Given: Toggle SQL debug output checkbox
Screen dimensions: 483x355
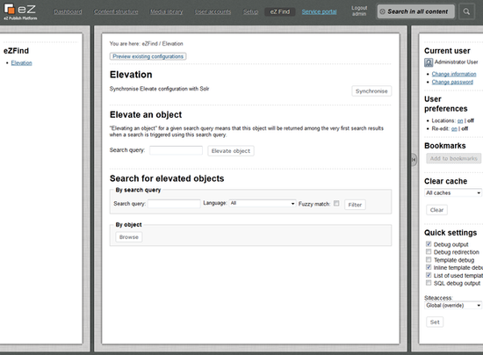Looking at the screenshot, I should [x=429, y=283].
